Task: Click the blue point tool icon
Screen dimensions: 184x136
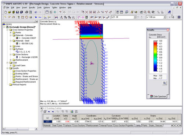Action: pyautogui.click(x=36, y=17)
